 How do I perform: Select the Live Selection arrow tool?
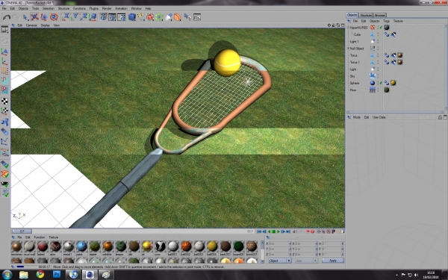pyautogui.click(x=25, y=17)
